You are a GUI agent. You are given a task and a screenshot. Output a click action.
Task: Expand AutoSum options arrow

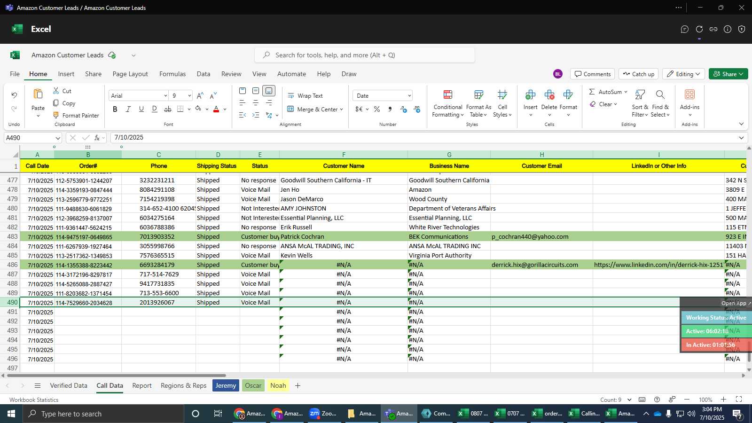(x=626, y=92)
